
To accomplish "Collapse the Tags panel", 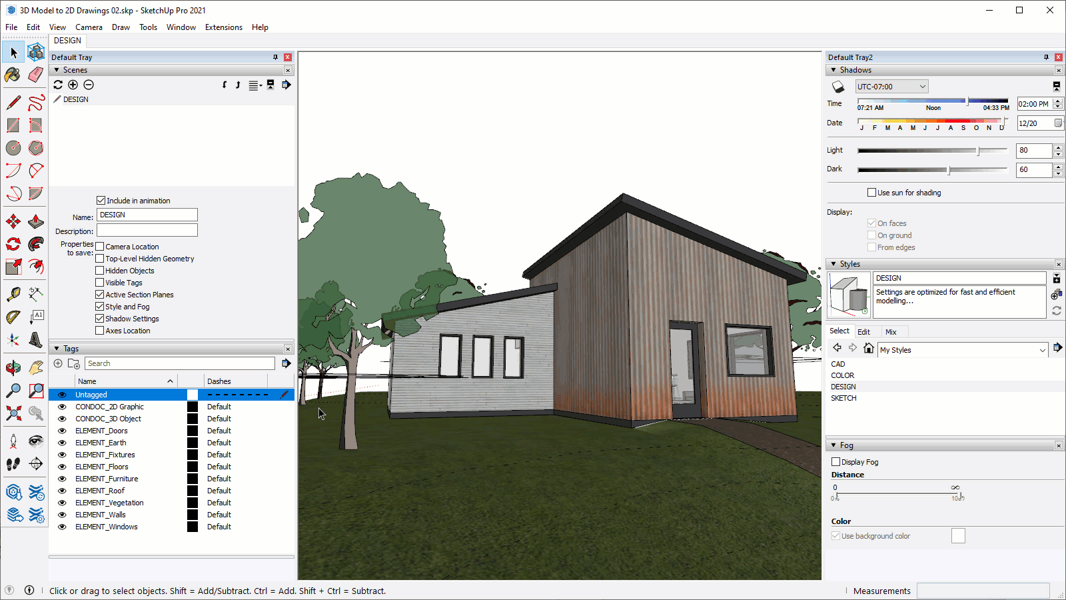I will [57, 349].
